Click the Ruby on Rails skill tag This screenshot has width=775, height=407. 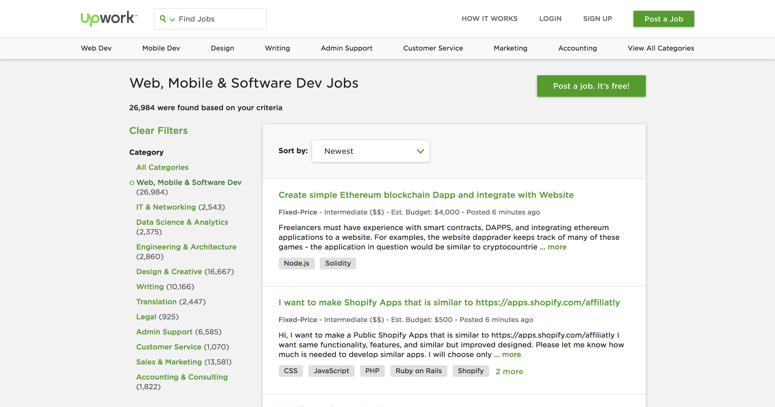[x=418, y=371]
